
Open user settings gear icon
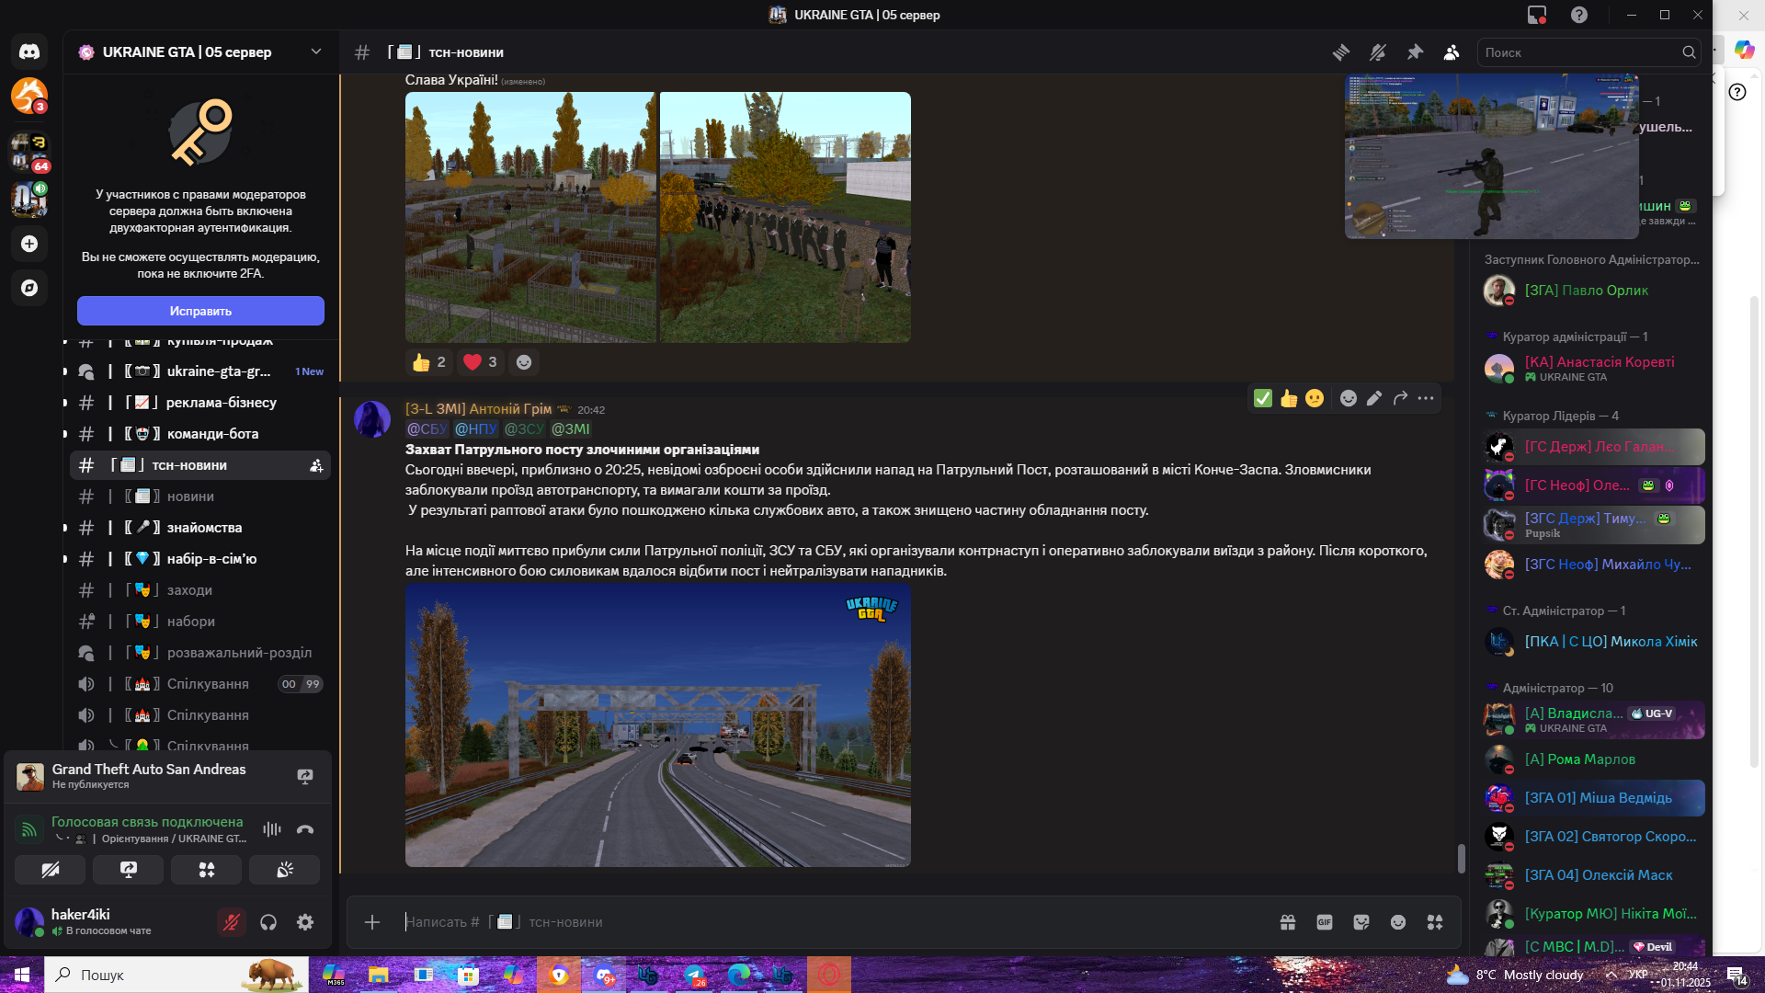[x=305, y=922]
